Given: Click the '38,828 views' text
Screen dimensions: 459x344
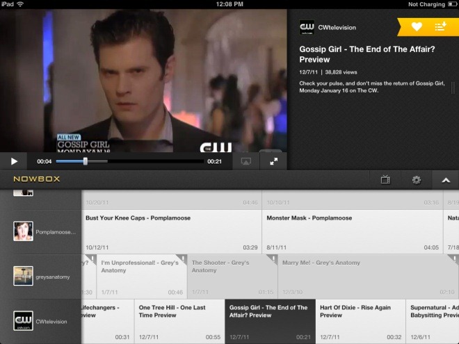Looking at the screenshot, I should click(x=341, y=72).
